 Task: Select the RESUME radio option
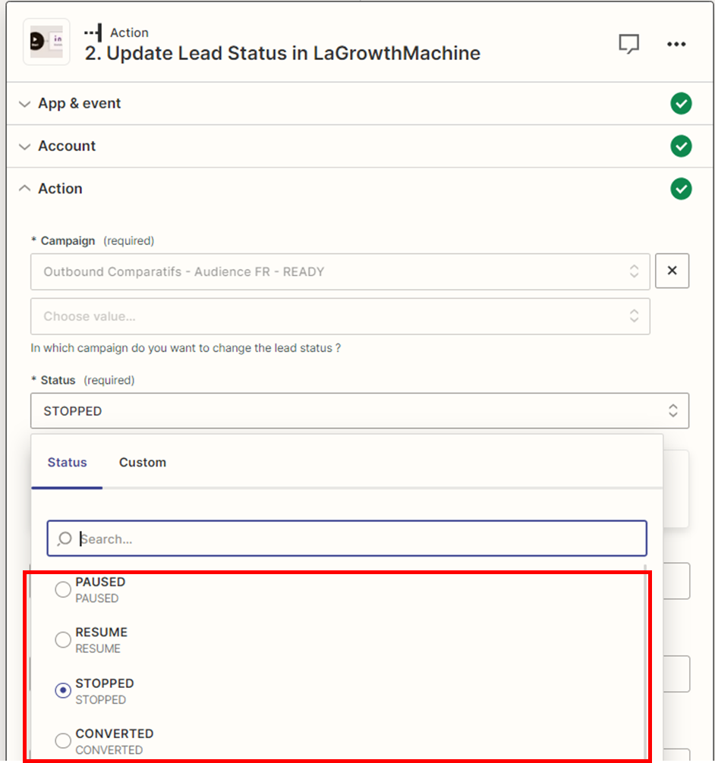(63, 640)
